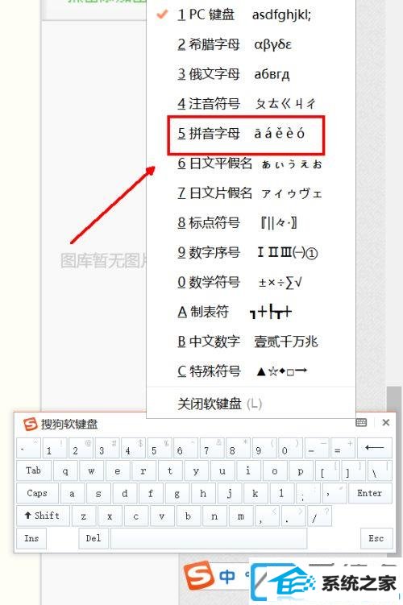Click the Tab key on soft keyboard

(33, 470)
